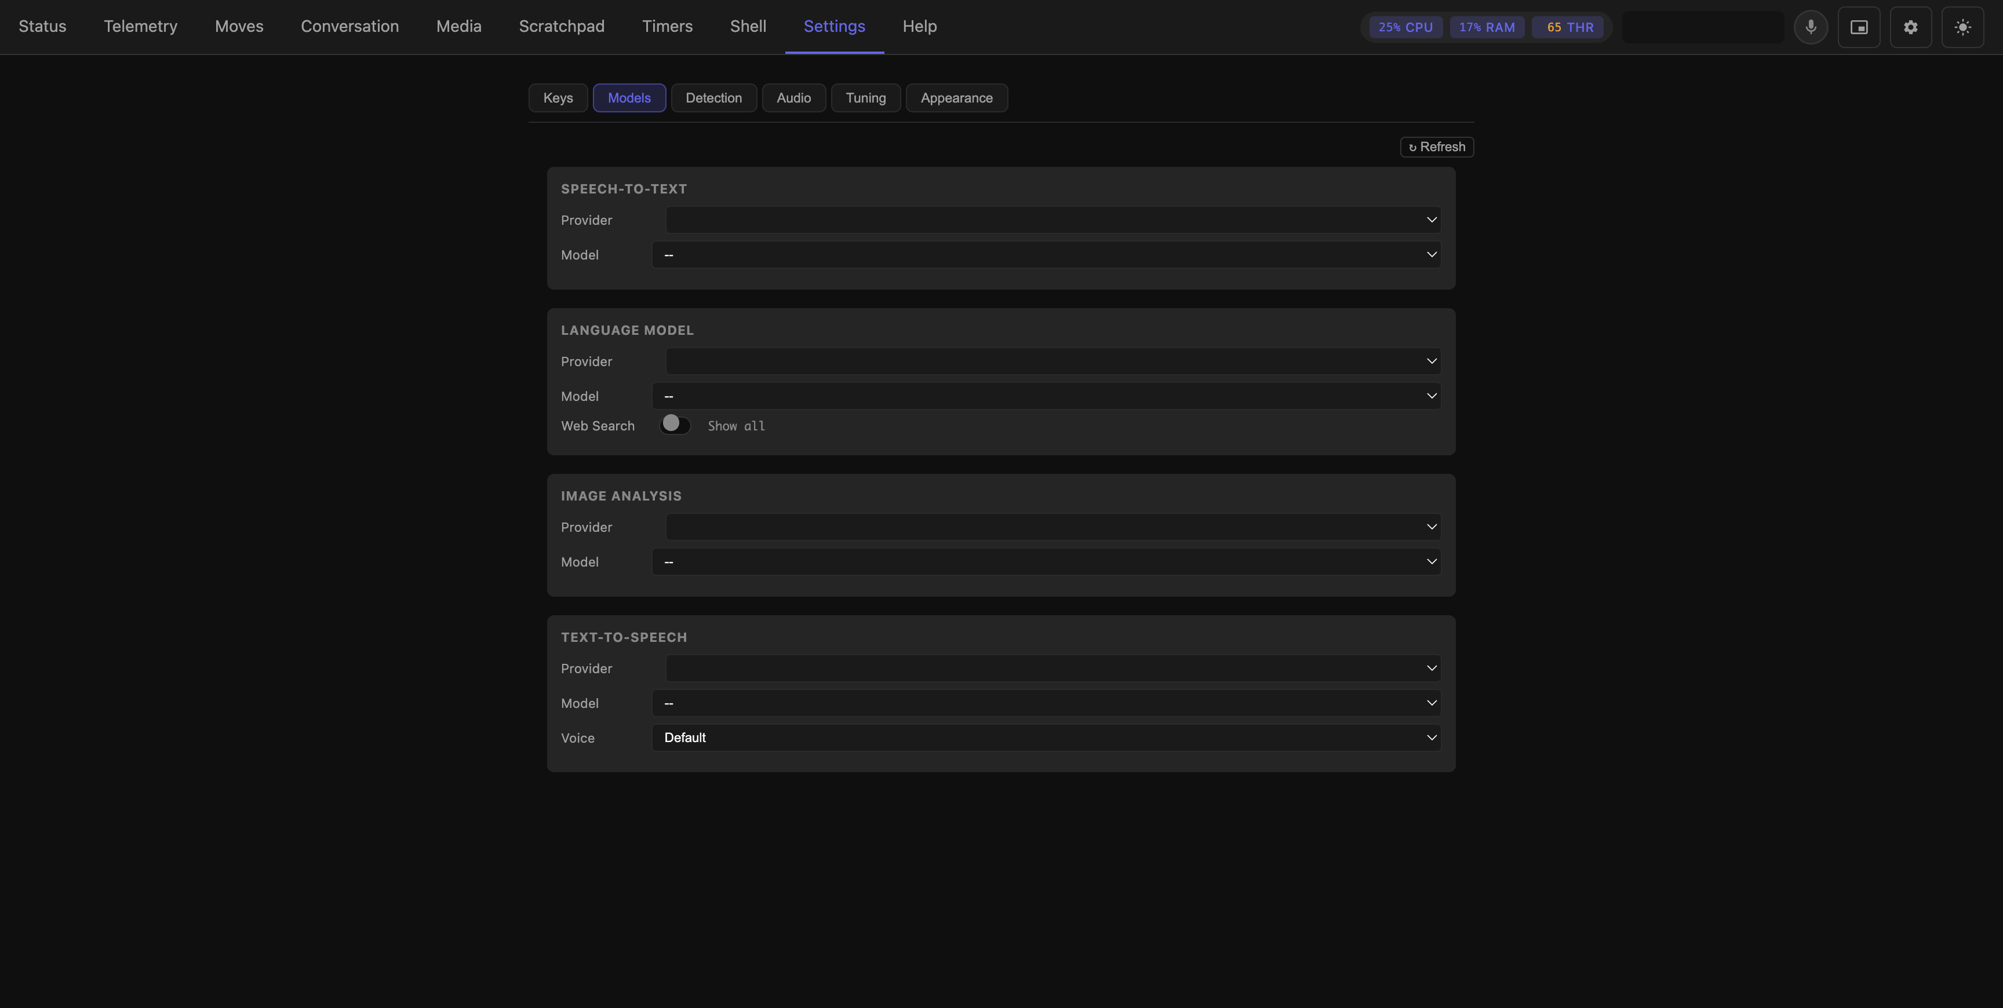Click the 'Web Search' label
The width and height of the screenshot is (2003, 1008).
pos(598,426)
